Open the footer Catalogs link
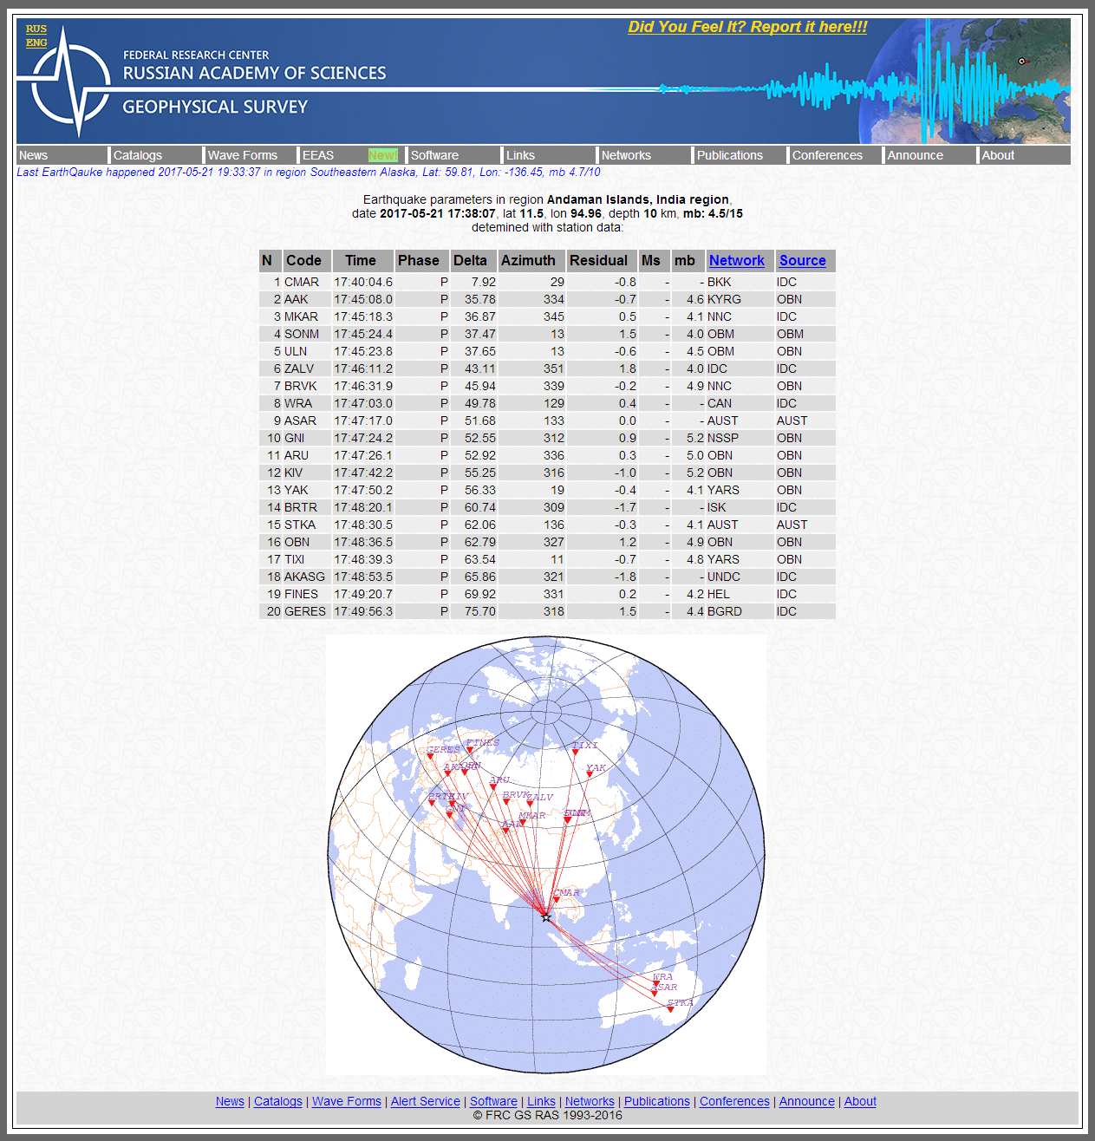Viewport: 1095px width, 1141px height. click(x=278, y=1101)
